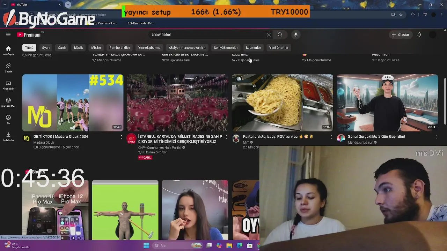Select the Müzik filter chip
This screenshot has width=447, height=251.
click(x=78, y=47)
